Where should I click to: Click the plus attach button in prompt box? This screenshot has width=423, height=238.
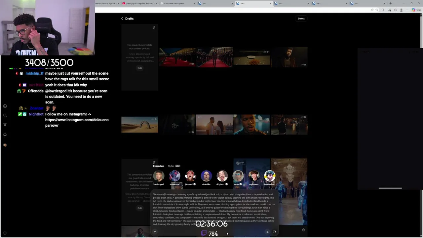tap(155, 232)
